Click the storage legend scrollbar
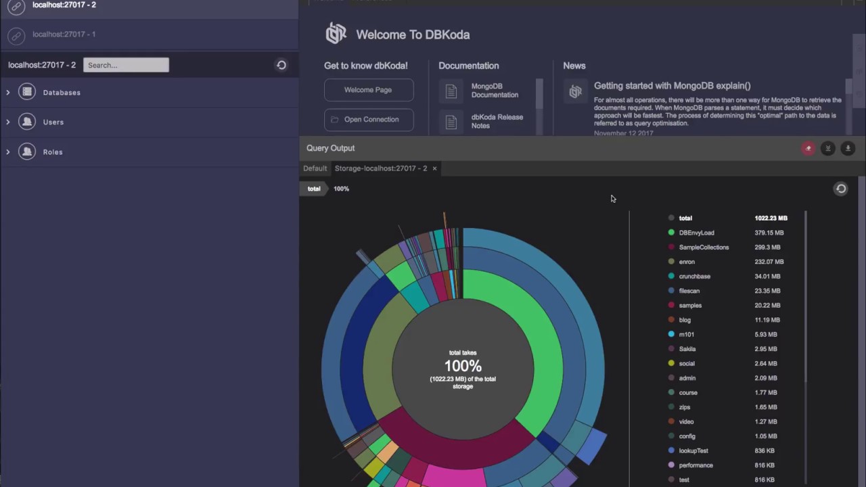Viewport: 866px width, 487px height. (806, 298)
